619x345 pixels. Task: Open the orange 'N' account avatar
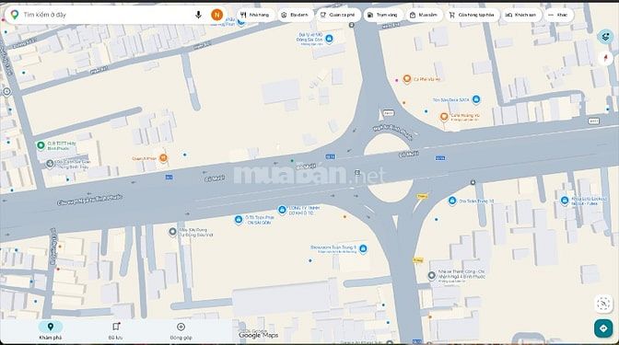[216, 15]
